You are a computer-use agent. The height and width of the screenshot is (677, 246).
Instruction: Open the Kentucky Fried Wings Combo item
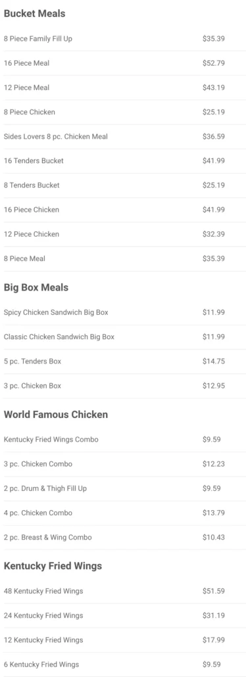point(123,440)
